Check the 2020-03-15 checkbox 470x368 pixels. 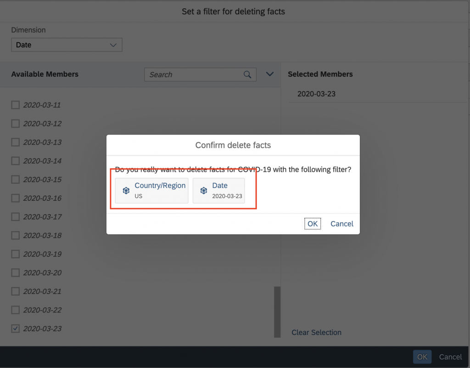click(15, 179)
